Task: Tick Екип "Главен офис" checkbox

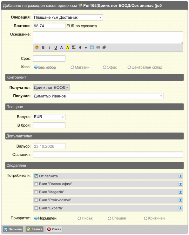Action: point(36,184)
